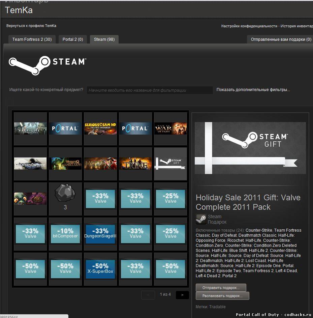
Task: Select the -25% Valve coupon in coal row
Action: click(170, 199)
